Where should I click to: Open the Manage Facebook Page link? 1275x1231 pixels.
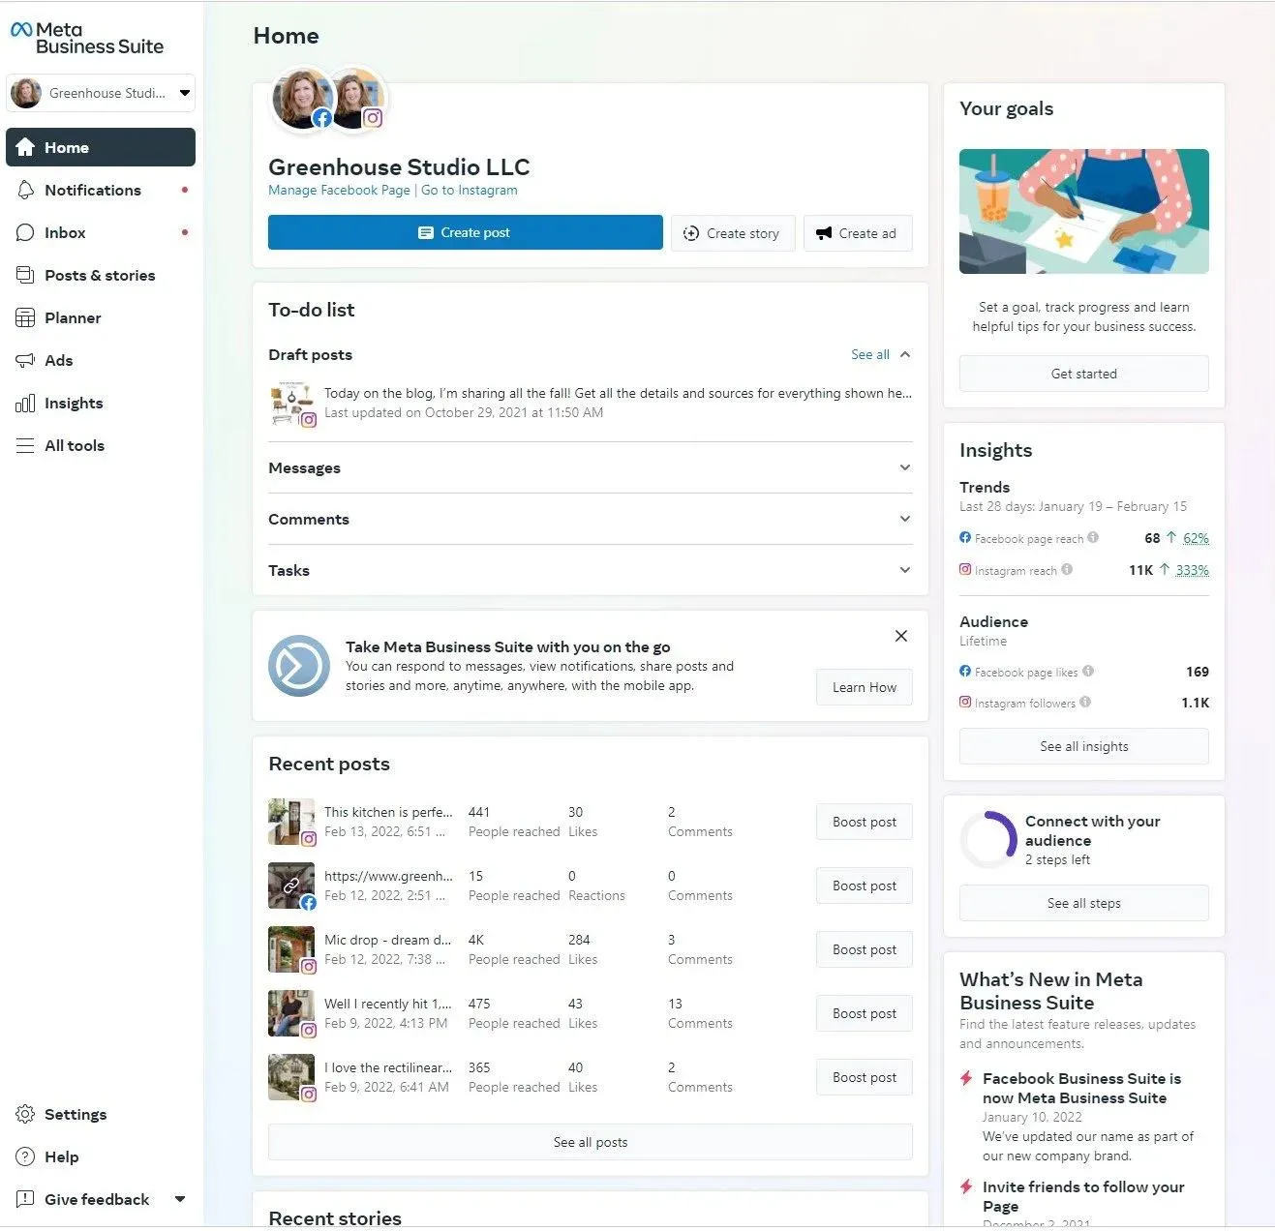pyautogui.click(x=339, y=190)
